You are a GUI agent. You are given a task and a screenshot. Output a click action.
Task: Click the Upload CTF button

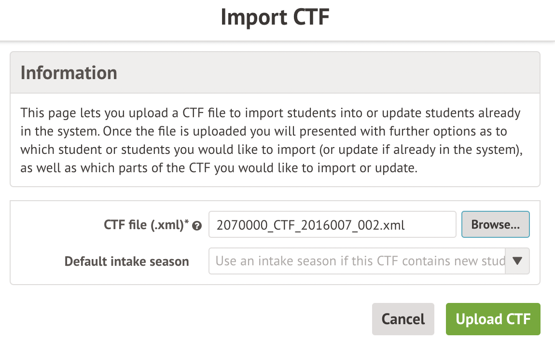493,319
